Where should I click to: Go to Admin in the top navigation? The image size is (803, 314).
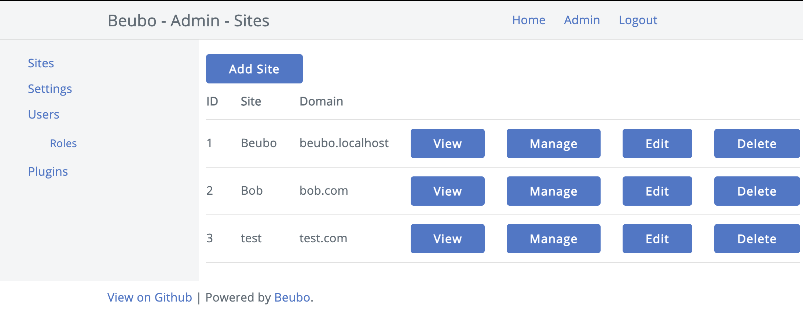[582, 20]
